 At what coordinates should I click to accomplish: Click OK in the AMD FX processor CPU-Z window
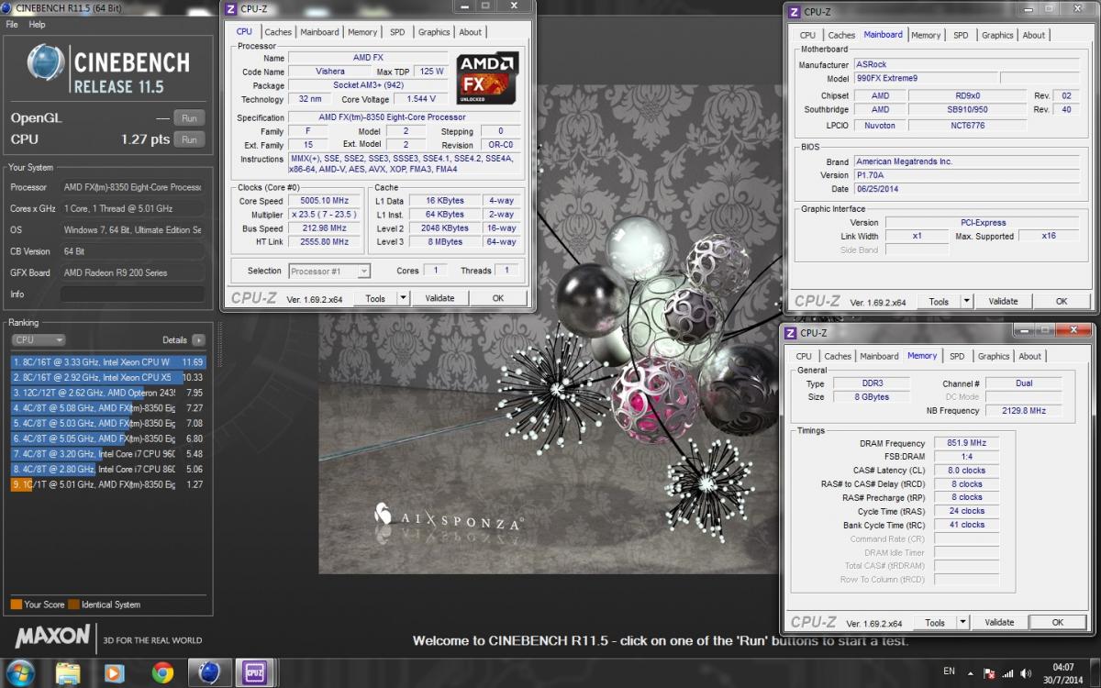498,298
